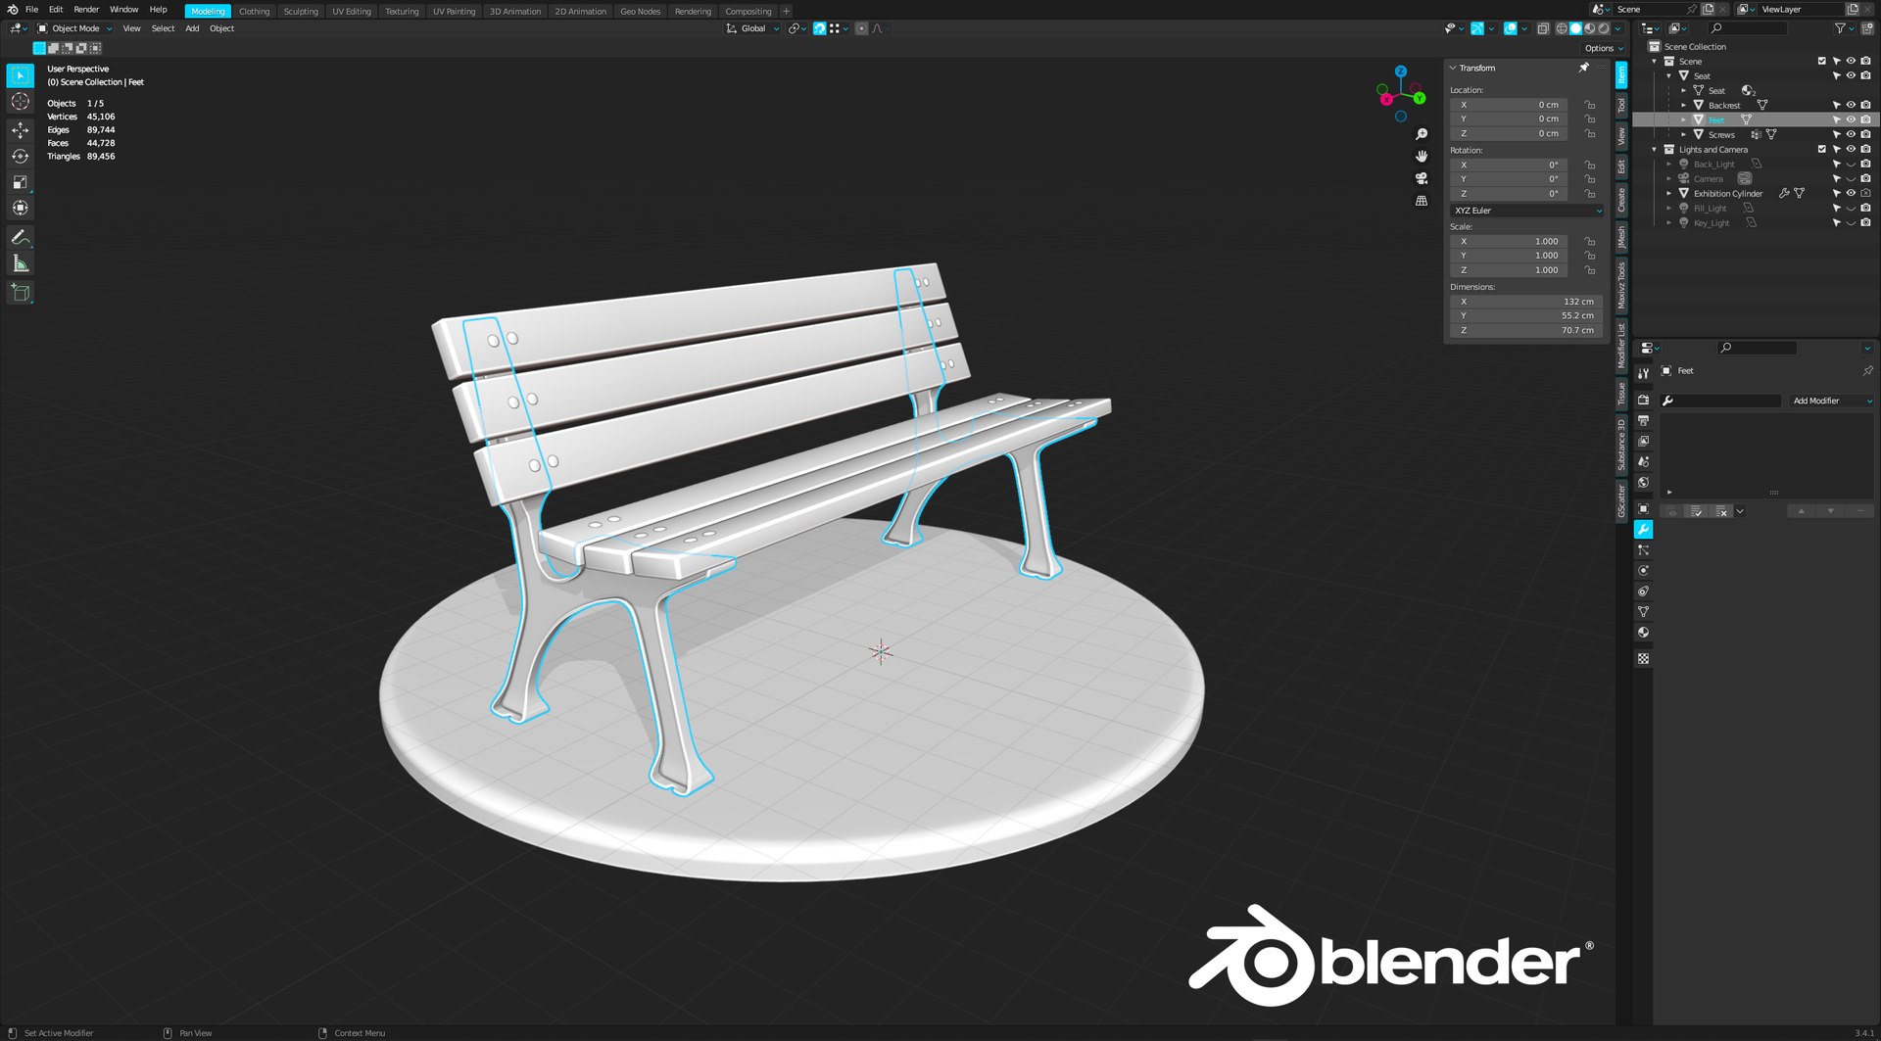The image size is (1881, 1041).
Task: Open the Object Data properties tab icon
Action: (x=1644, y=612)
